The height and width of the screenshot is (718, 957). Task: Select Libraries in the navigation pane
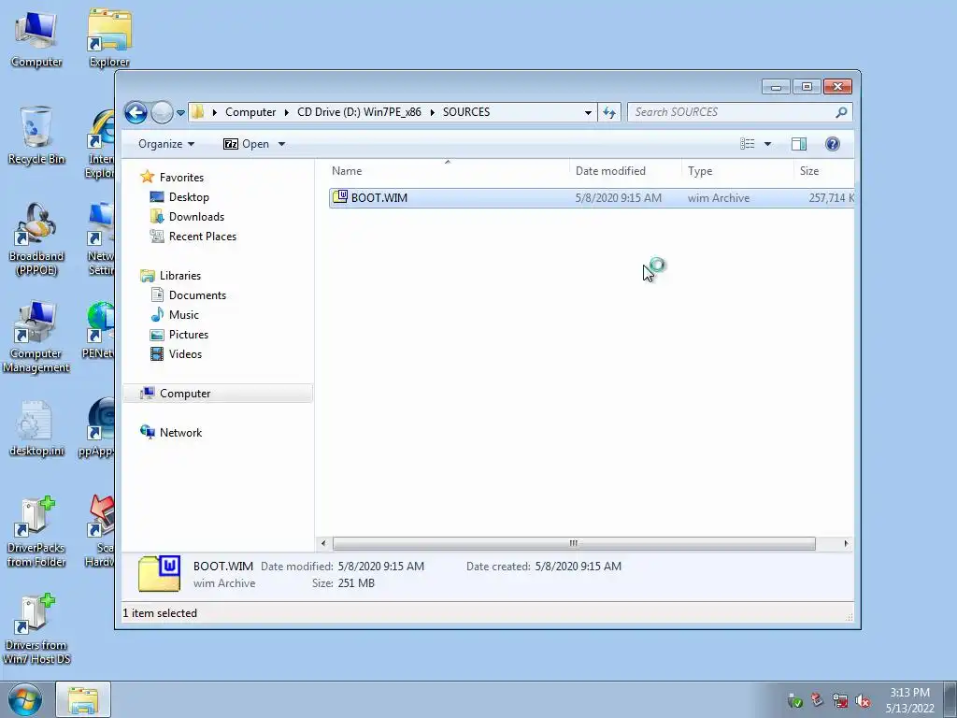click(x=180, y=276)
